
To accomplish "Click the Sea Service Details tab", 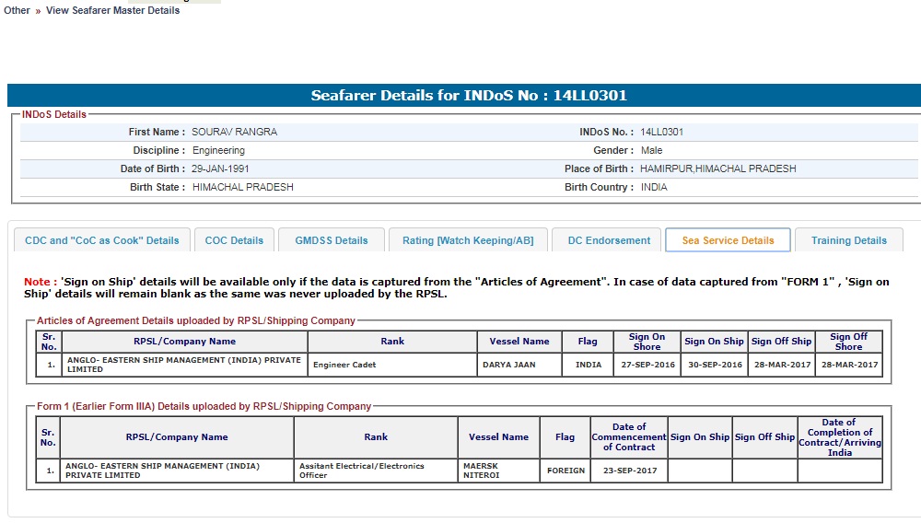I will 728,240.
